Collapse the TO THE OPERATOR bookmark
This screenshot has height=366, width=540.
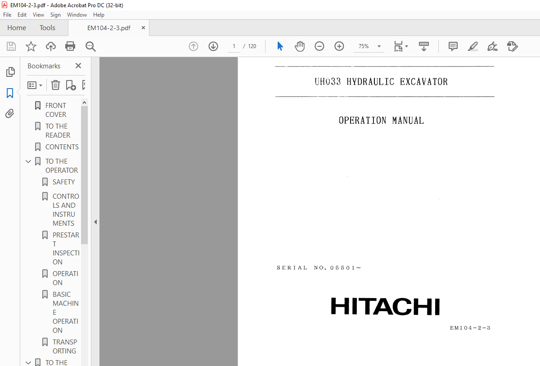click(28, 161)
